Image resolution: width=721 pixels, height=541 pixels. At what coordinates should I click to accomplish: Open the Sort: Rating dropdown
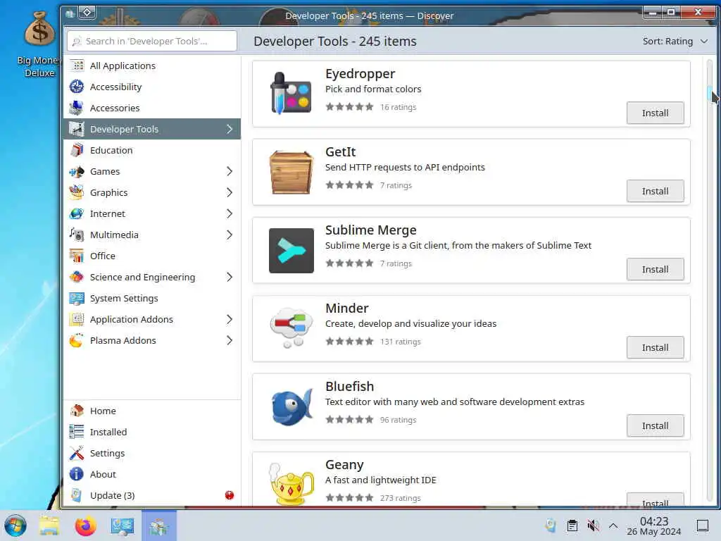675,42
